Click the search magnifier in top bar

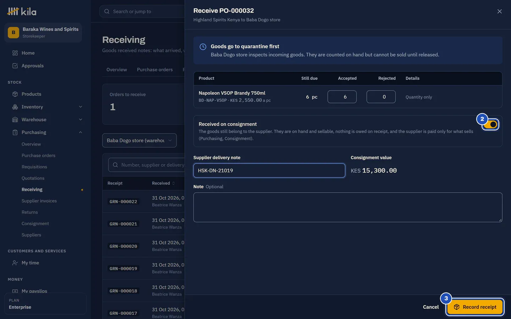click(x=107, y=11)
